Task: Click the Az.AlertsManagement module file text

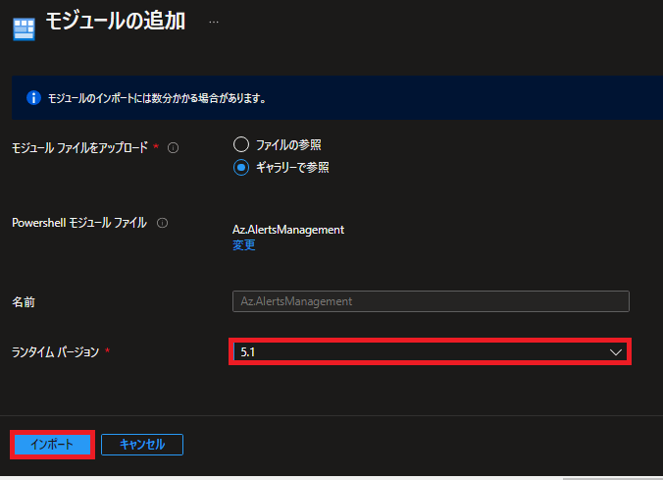Action: pyautogui.click(x=288, y=230)
